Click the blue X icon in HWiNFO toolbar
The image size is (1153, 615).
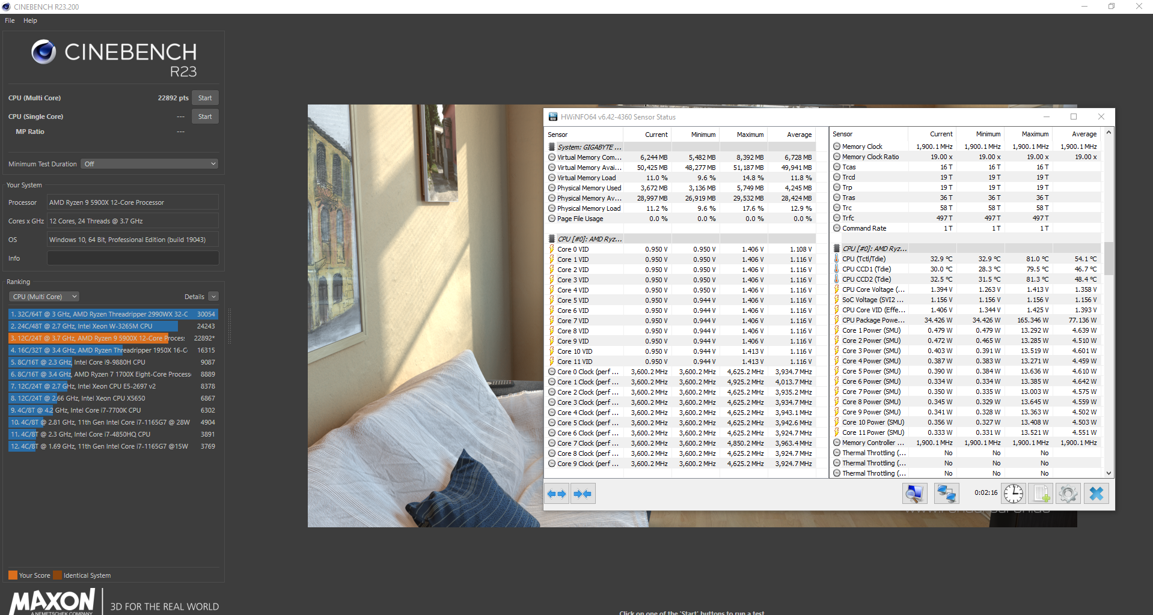point(1096,494)
